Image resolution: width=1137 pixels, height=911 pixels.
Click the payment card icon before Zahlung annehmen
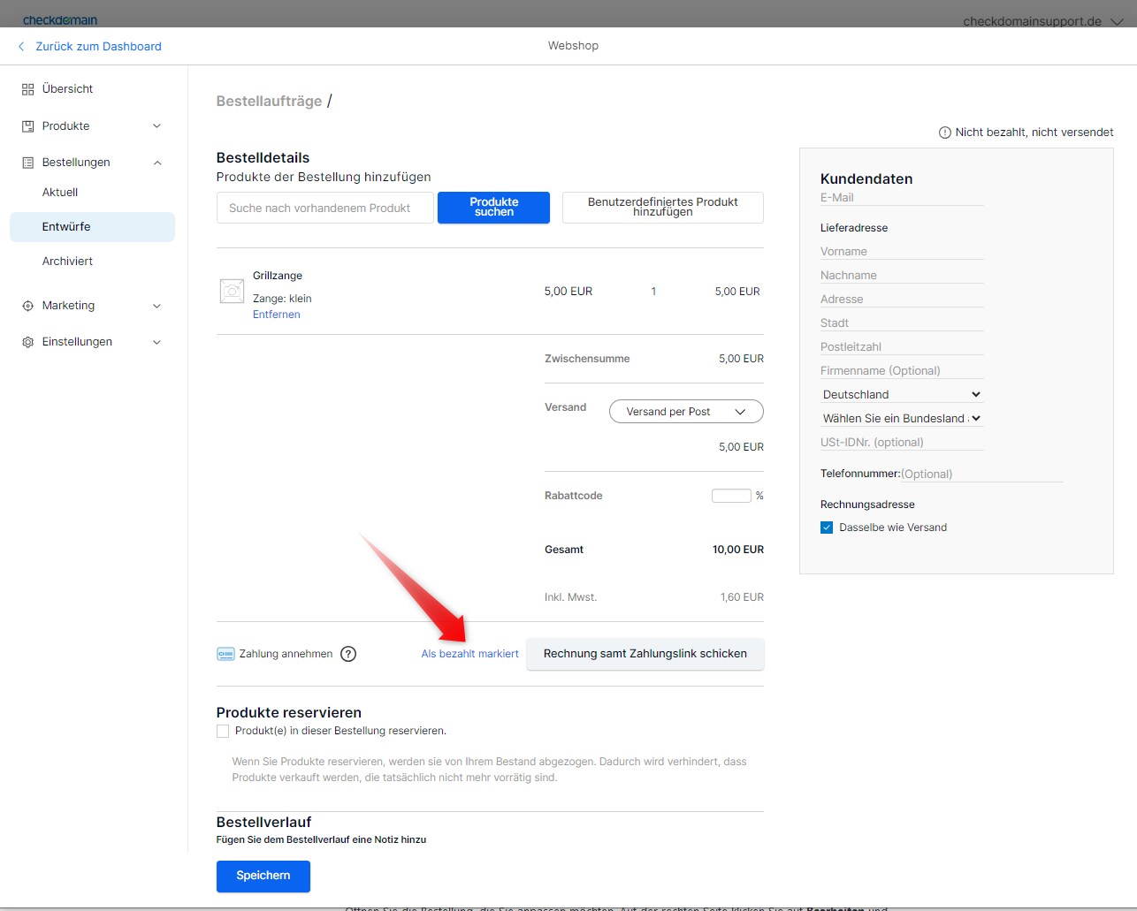coord(225,654)
